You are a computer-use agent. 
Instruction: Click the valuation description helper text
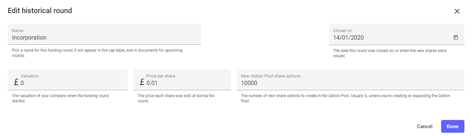point(60,98)
